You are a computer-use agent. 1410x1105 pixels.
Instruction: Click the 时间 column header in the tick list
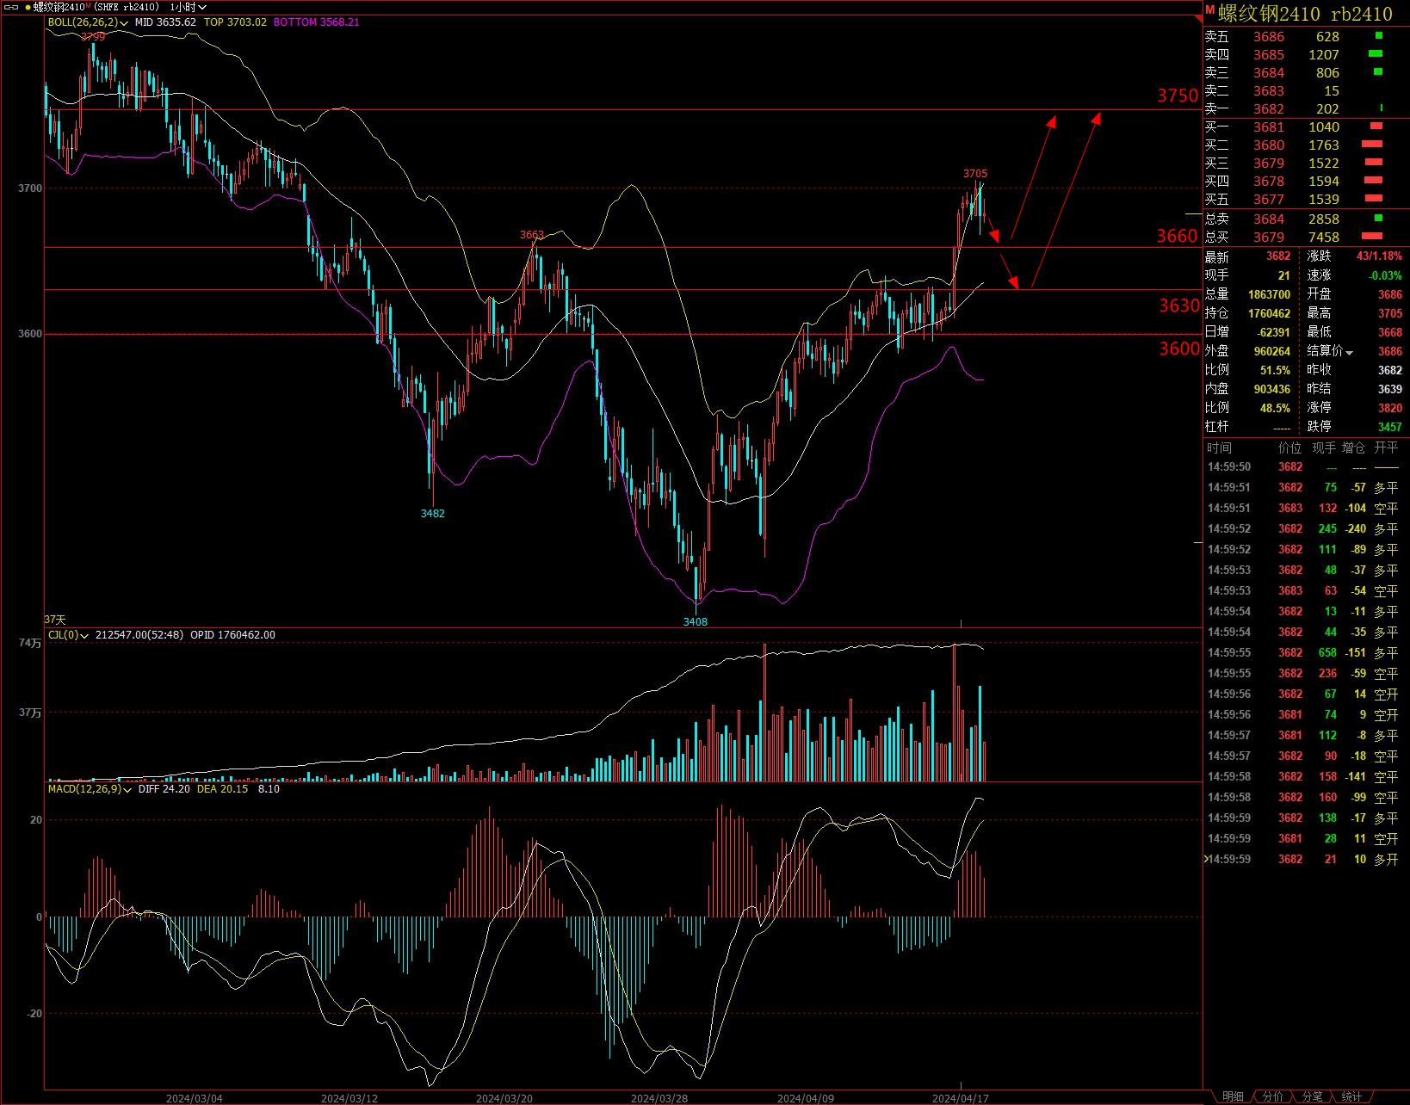[x=1219, y=448]
